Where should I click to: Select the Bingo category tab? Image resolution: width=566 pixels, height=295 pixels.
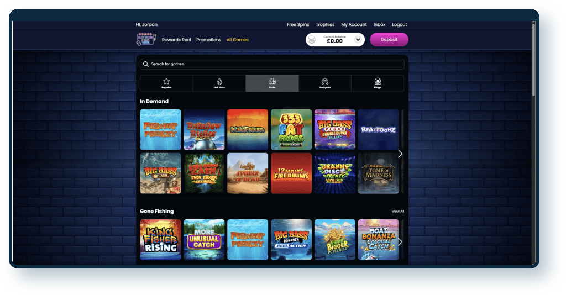tap(378, 83)
